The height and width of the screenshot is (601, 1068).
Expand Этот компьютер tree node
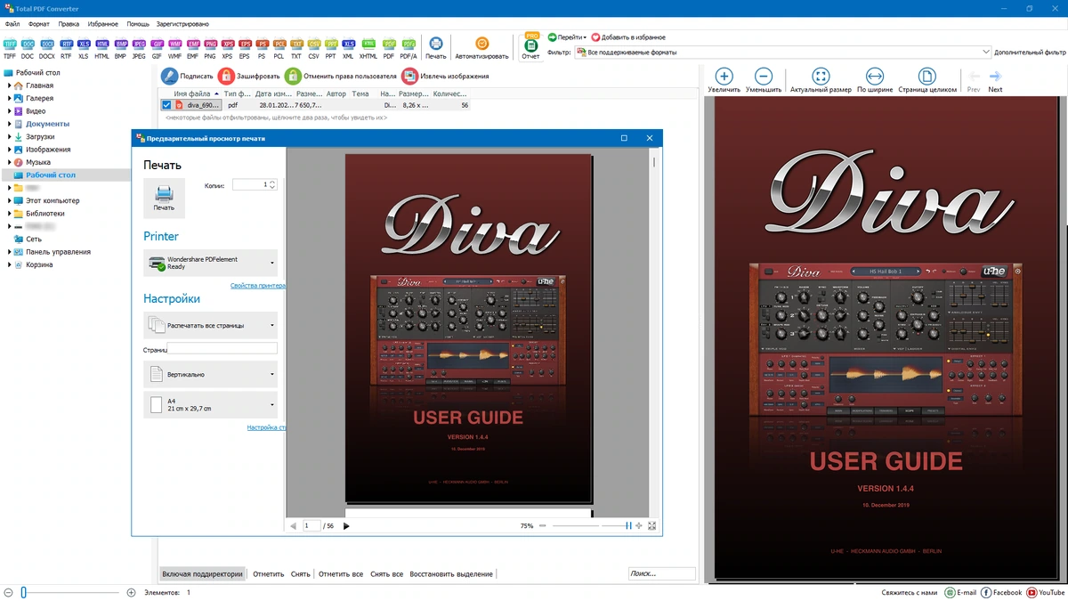point(9,201)
